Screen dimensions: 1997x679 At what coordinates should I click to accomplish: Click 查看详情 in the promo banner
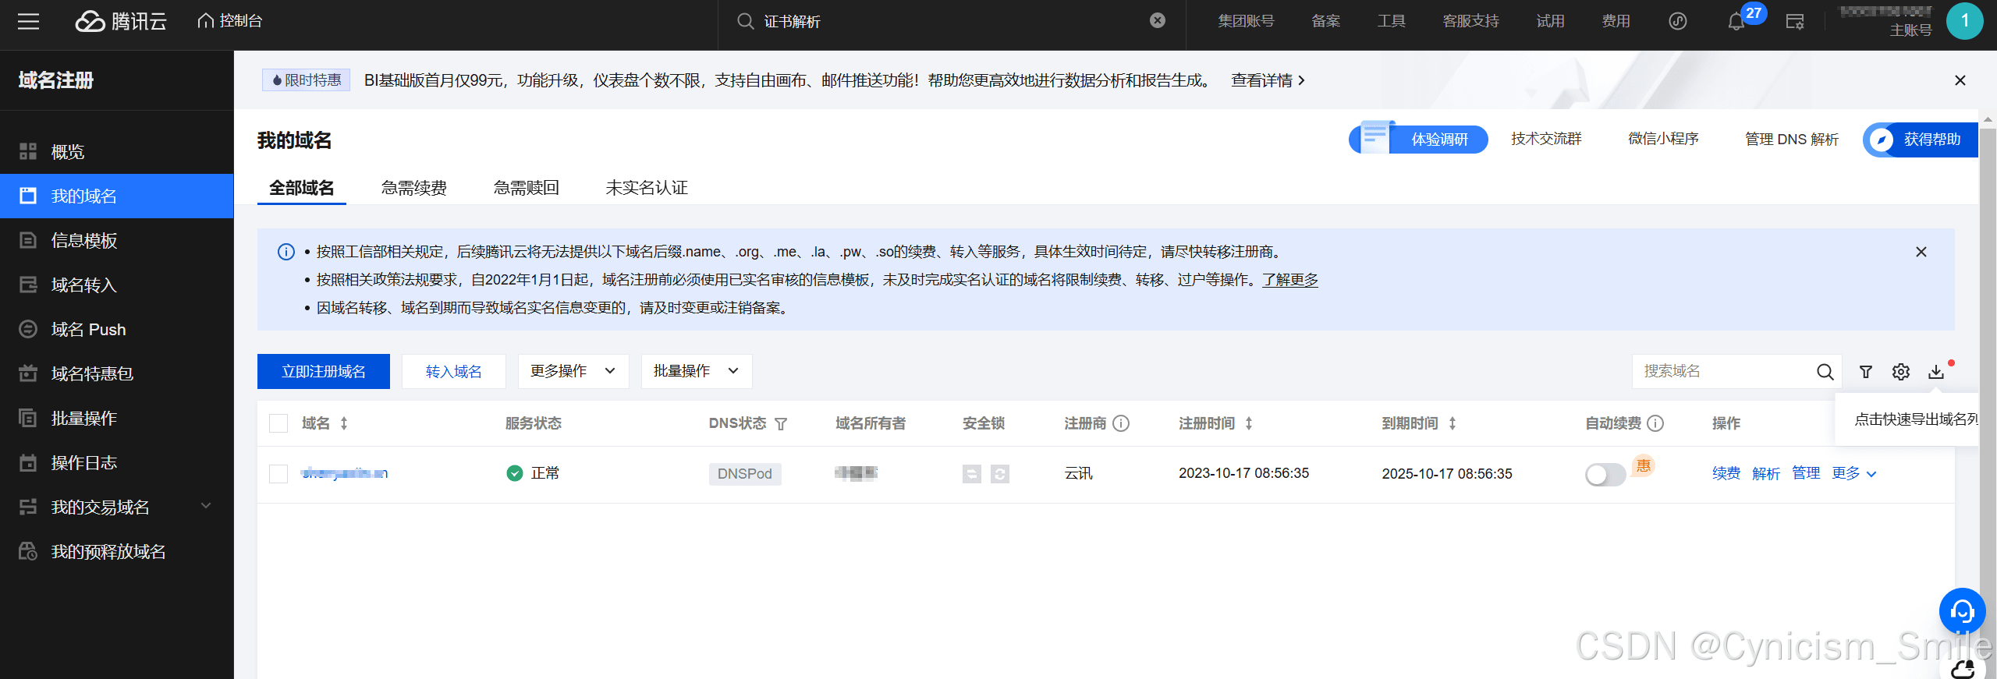click(x=1268, y=80)
